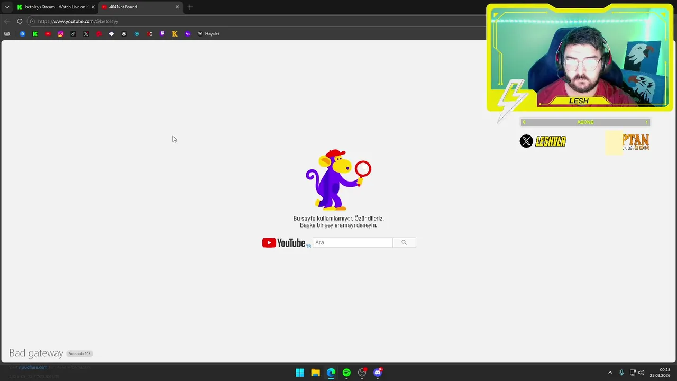Open the yellow K bookmark
The height and width of the screenshot is (381, 677).
(175, 34)
